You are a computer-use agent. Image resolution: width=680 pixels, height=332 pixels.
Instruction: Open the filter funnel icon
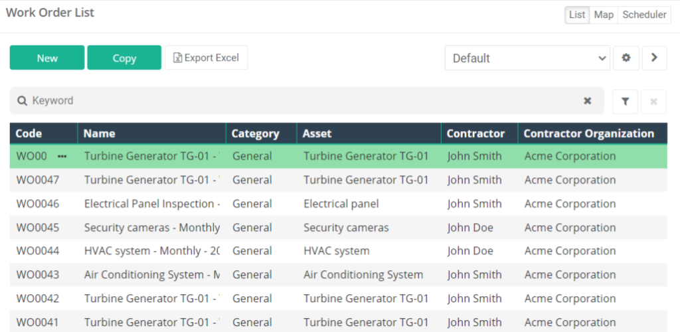pos(625,102)
